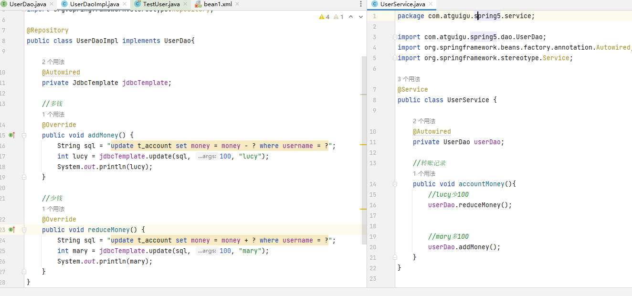This screenshot has height=296, width=632.
Task: Click fold end marker of accountMoney method
Action: click(395, 257)
